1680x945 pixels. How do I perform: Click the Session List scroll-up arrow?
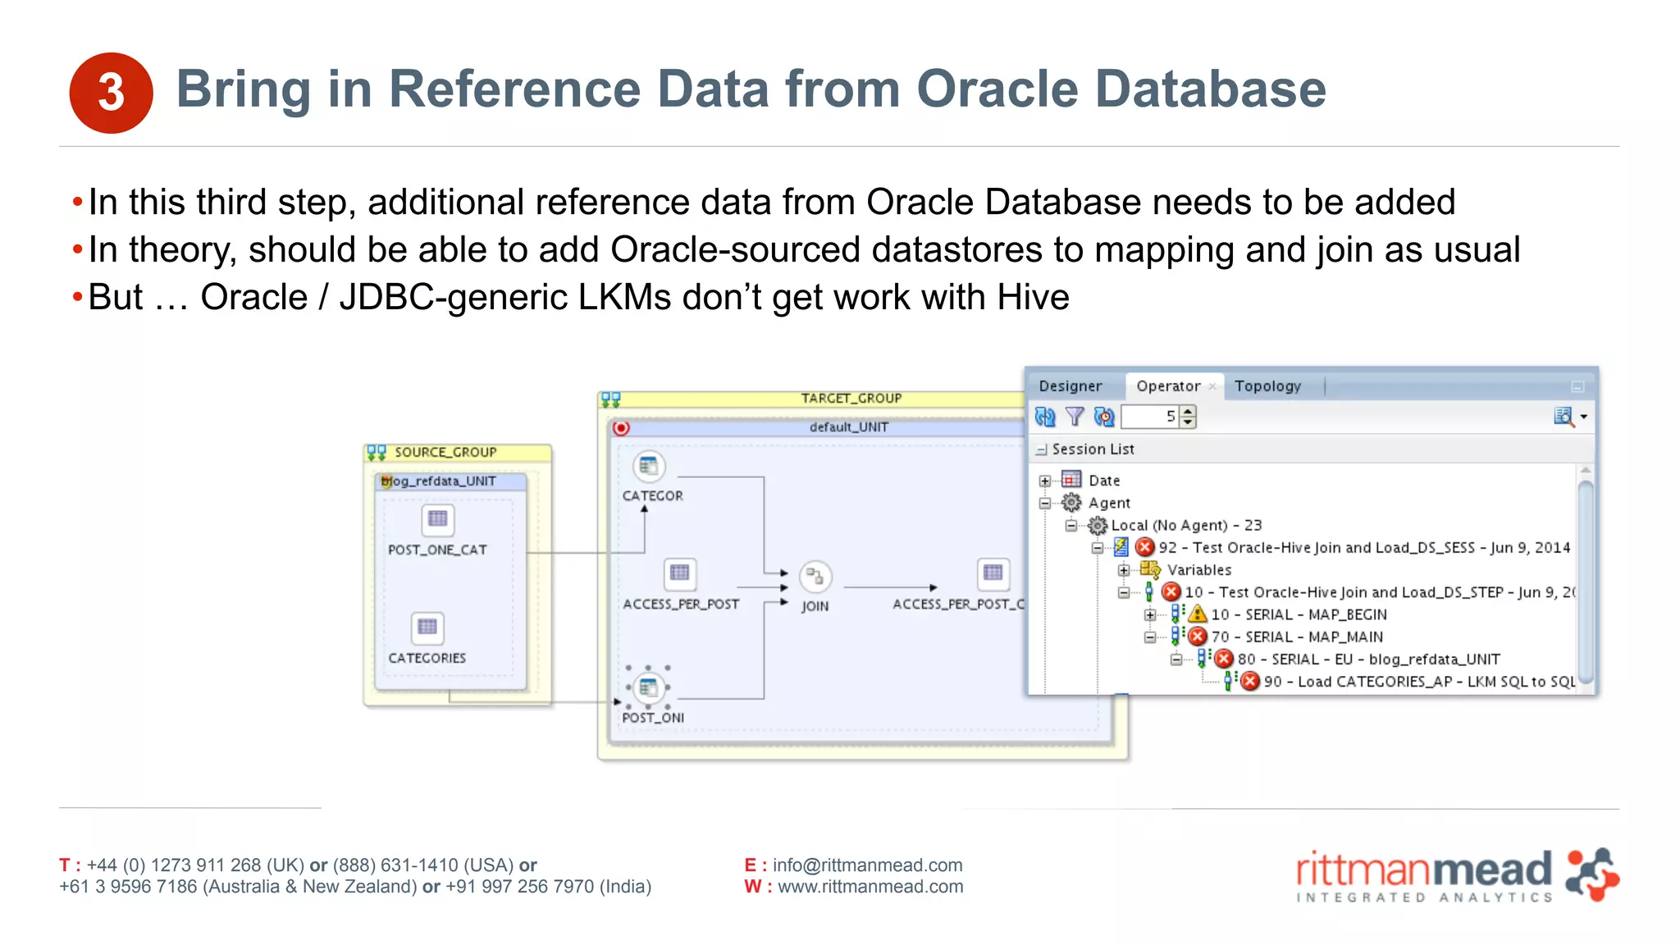click(x=1586, y=470)
